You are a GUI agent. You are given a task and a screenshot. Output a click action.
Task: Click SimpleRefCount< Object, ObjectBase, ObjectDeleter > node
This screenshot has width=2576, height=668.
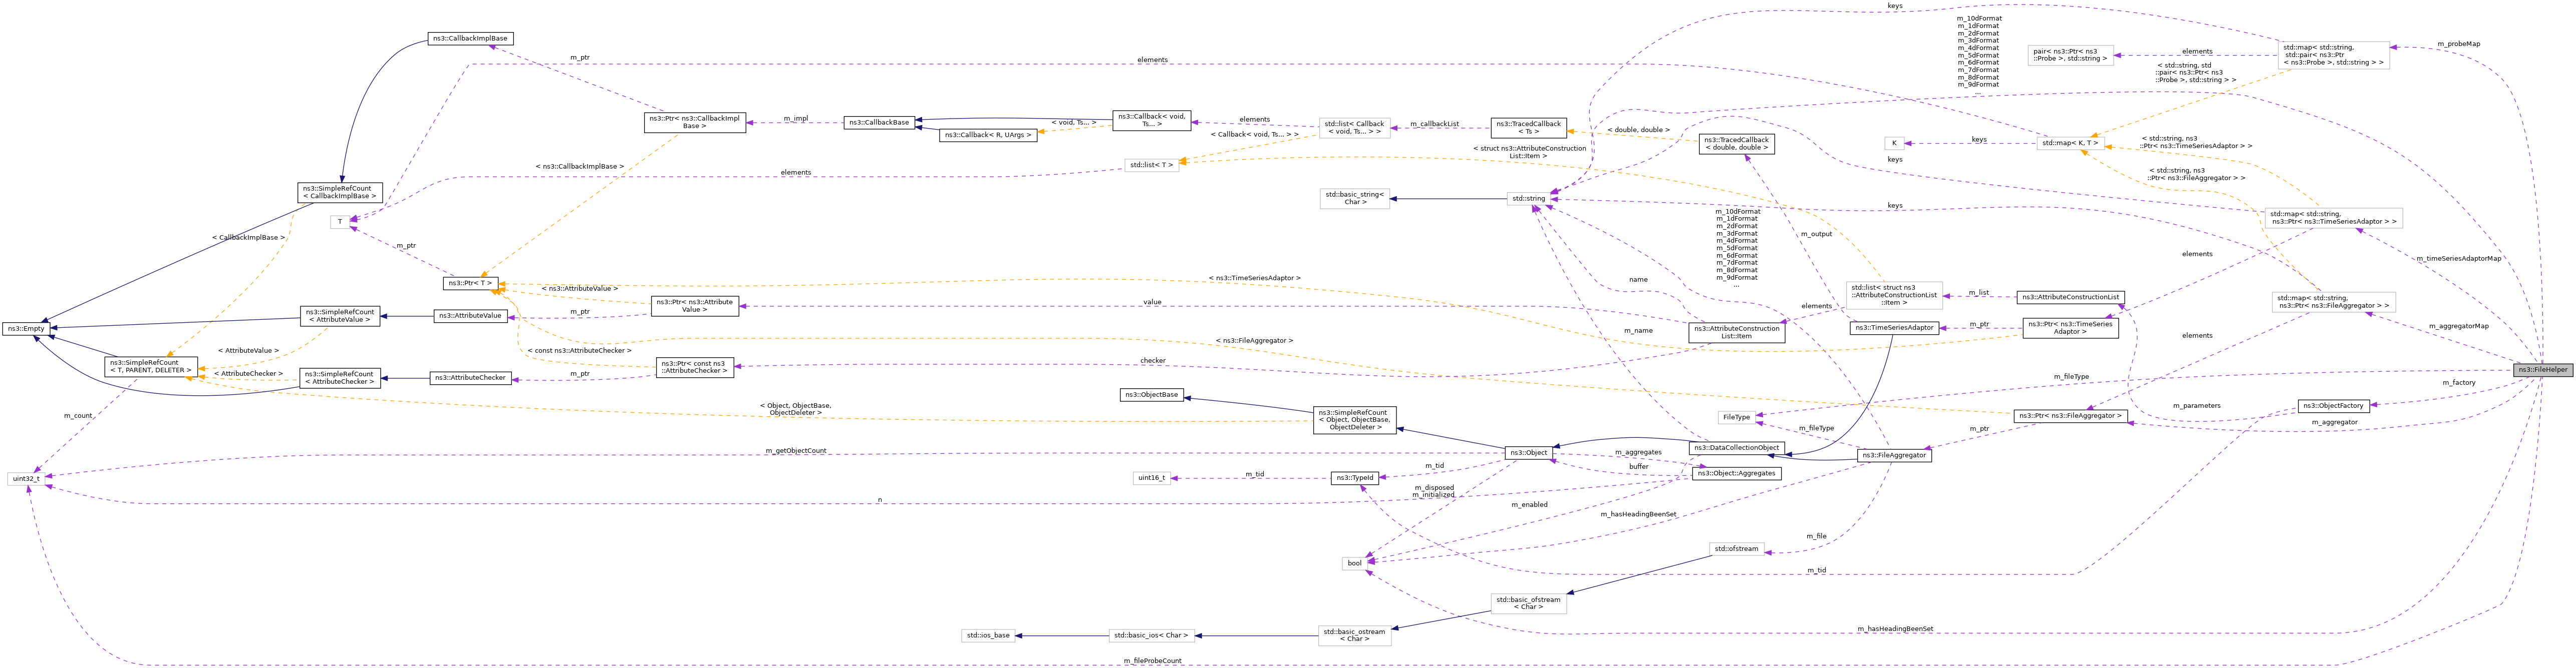click(1355, 419)
